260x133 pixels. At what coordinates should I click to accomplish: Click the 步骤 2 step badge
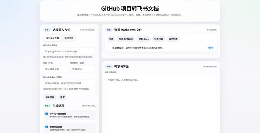pos(47,106)
